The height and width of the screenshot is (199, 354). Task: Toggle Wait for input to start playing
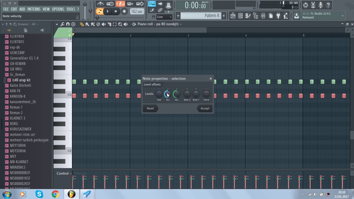point(110,4)
